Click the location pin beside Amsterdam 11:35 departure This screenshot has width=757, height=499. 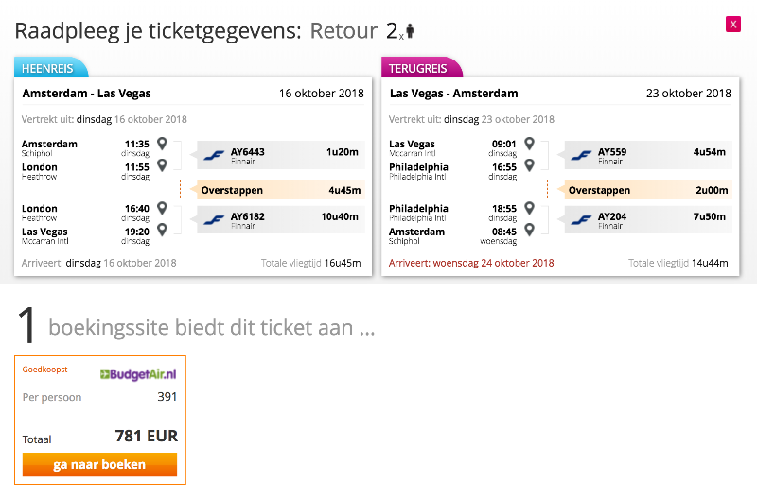pyautogui.click(x=163, y=144)
